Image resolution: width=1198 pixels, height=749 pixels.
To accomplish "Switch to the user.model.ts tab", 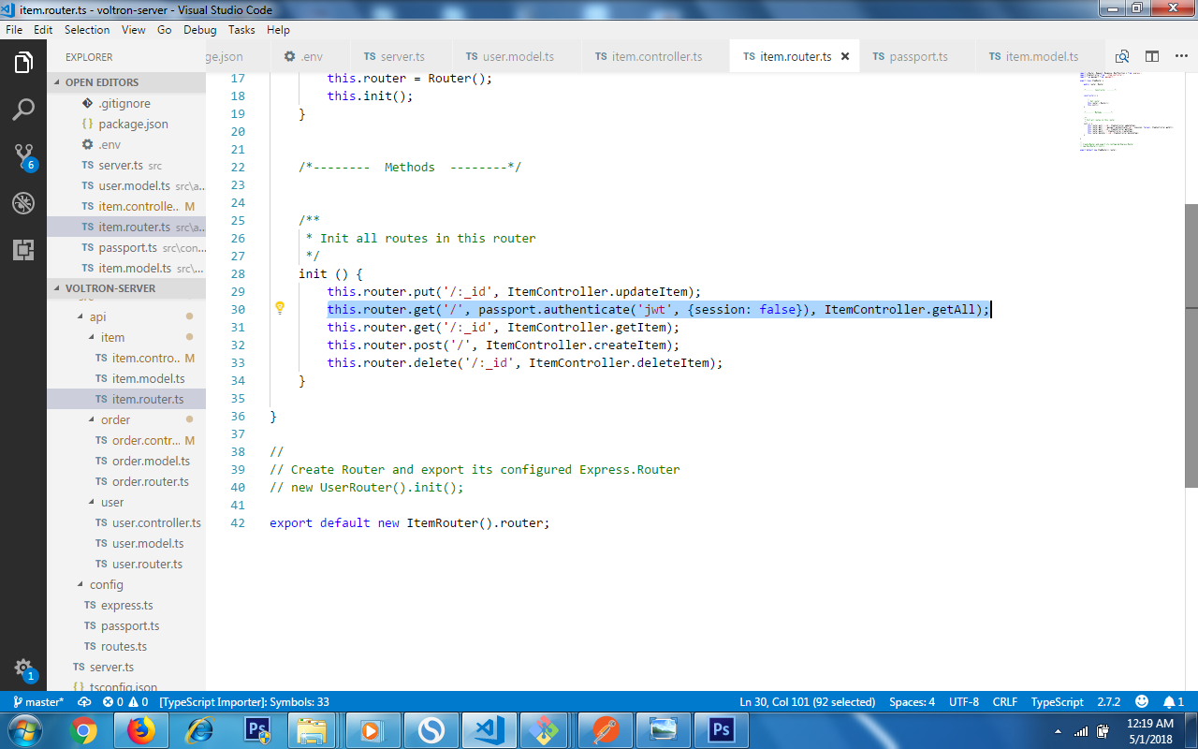I will tap(517, 56).
